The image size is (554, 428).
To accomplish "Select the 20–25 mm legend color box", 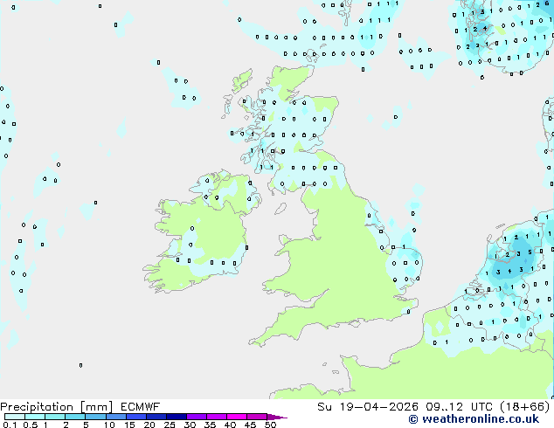I will 156,417.
